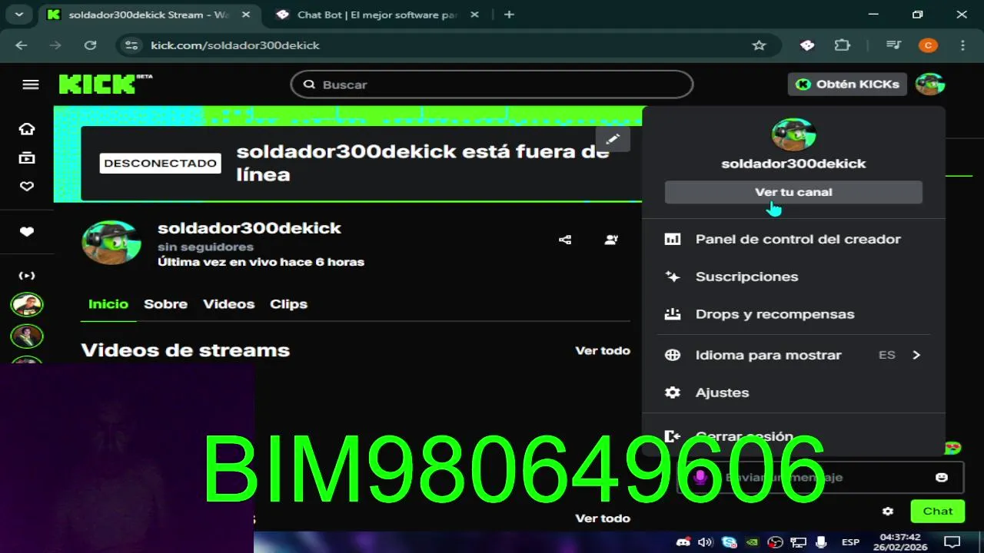Open Following outlined heart icon in sidebar

[x=27, y=186]
